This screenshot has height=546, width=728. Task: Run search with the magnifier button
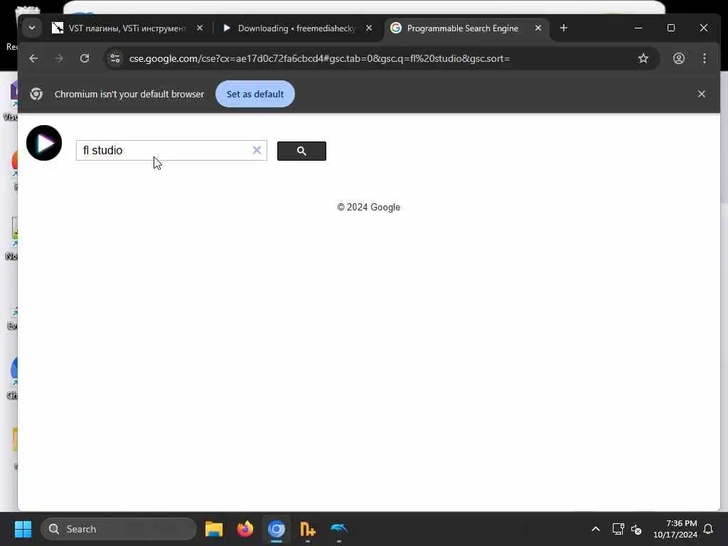pyautogui.click(x=301, y=151)
